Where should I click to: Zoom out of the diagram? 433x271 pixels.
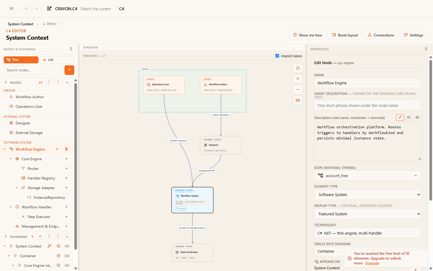[298, 89]
